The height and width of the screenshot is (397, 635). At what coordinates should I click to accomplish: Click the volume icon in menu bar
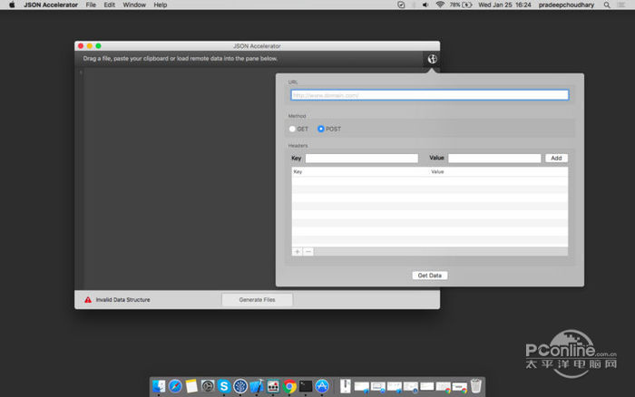tap(425, 5)
